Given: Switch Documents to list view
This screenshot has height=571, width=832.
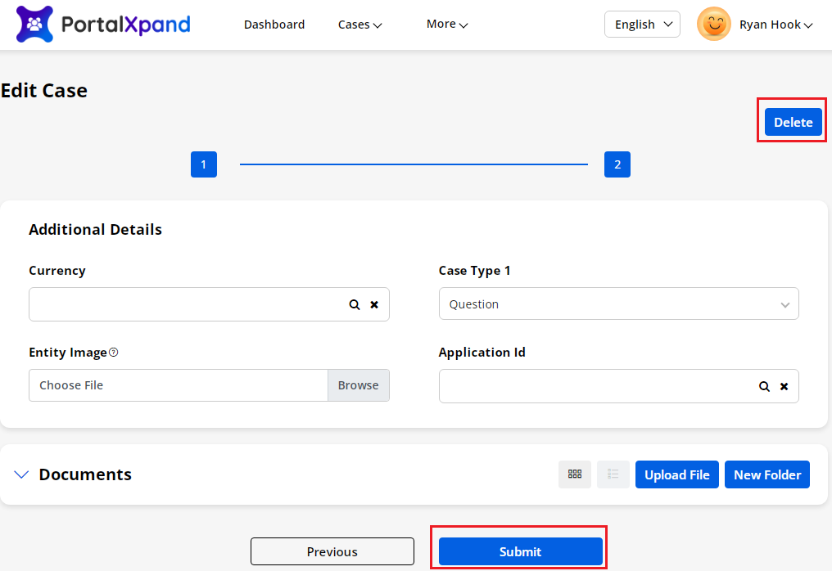Looking at the screenshot, I should pos(613,474).
